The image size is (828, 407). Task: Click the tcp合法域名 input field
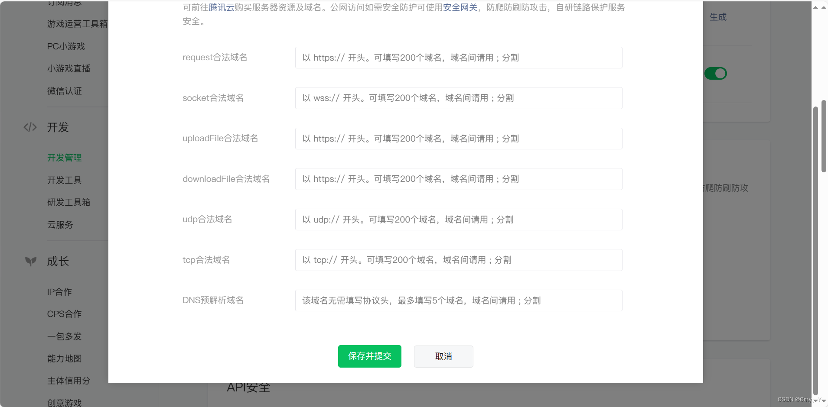pos(459,260)
